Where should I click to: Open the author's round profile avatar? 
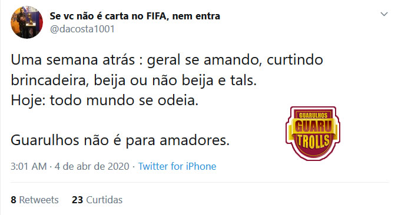tap(26, 22)
